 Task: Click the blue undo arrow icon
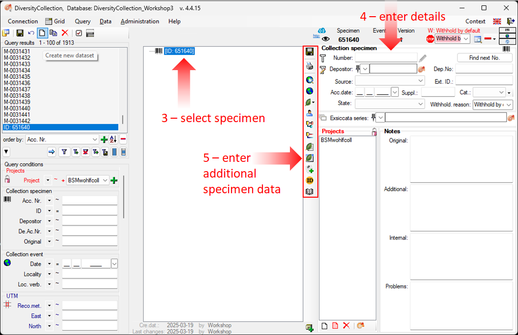point(31,33)
